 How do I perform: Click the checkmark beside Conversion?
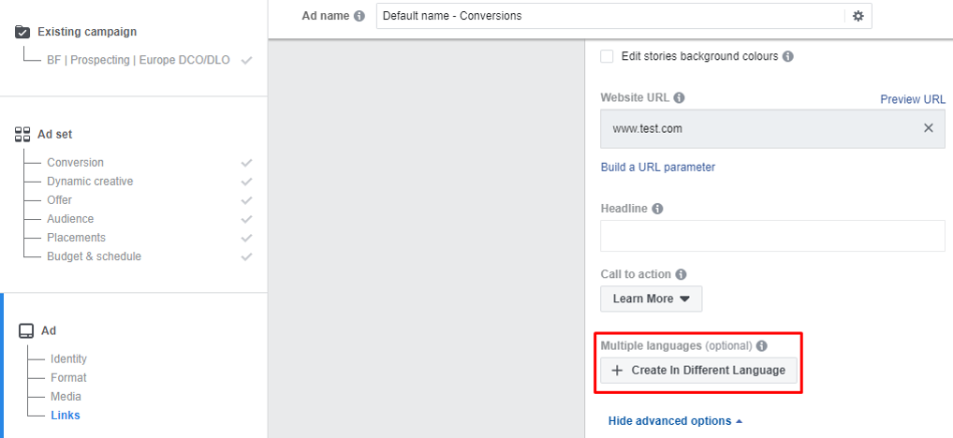[246, 163]
